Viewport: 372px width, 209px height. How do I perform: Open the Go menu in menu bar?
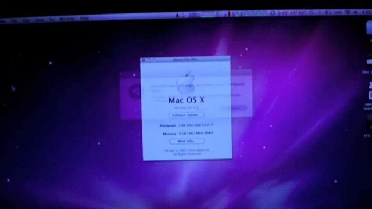point(52,20)
